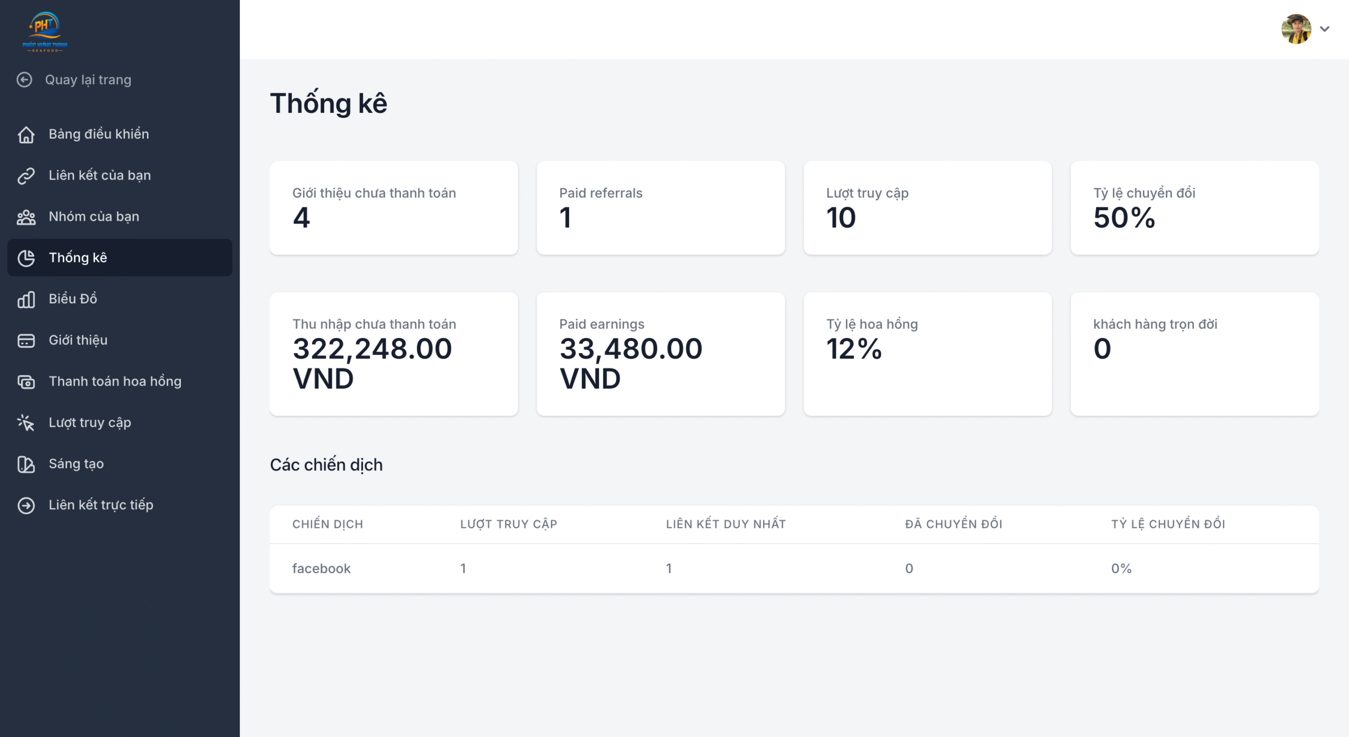Click the Thanh toán hoa hồng money icon
The width and height of the screenshot is (1349, 737).
[x=26, y=381]
